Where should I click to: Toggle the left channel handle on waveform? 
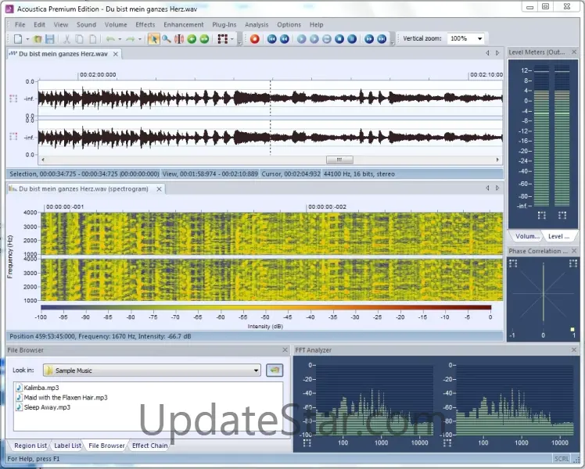13,98
